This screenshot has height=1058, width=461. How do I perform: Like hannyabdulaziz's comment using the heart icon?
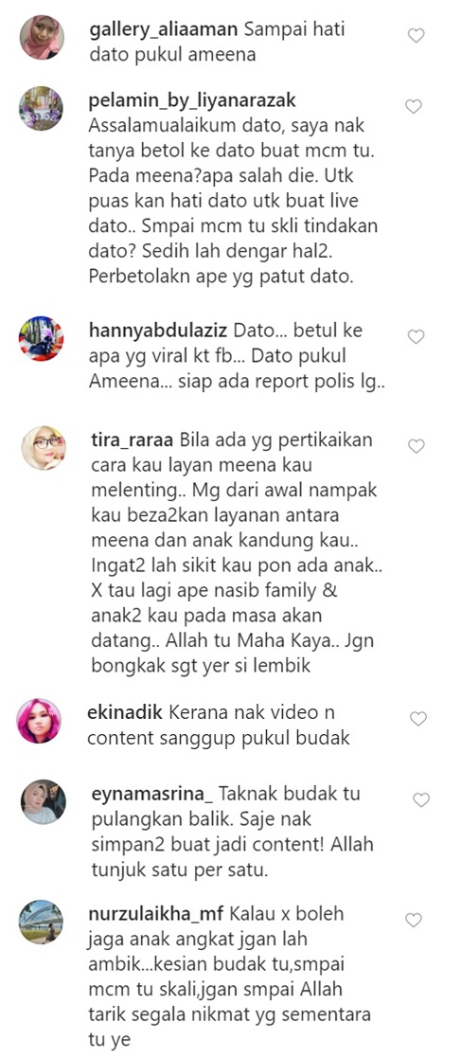point(415,336)
